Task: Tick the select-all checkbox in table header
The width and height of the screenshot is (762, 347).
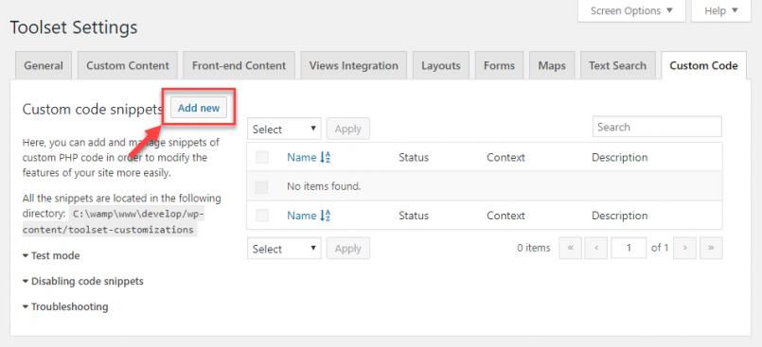Action: point(262,157)
